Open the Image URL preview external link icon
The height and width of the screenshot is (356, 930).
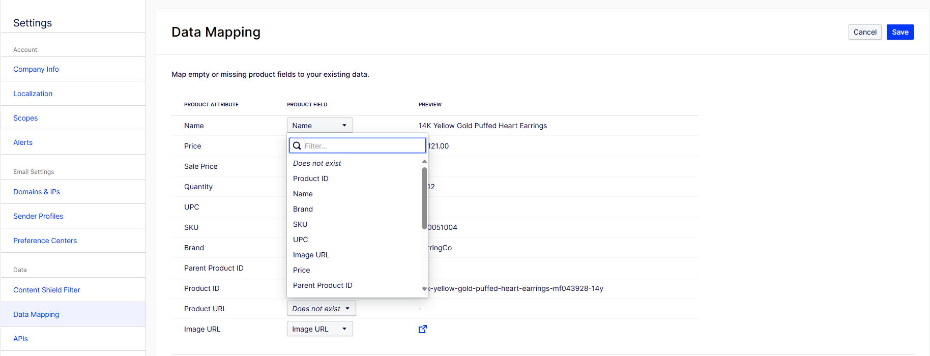point(423,329)
